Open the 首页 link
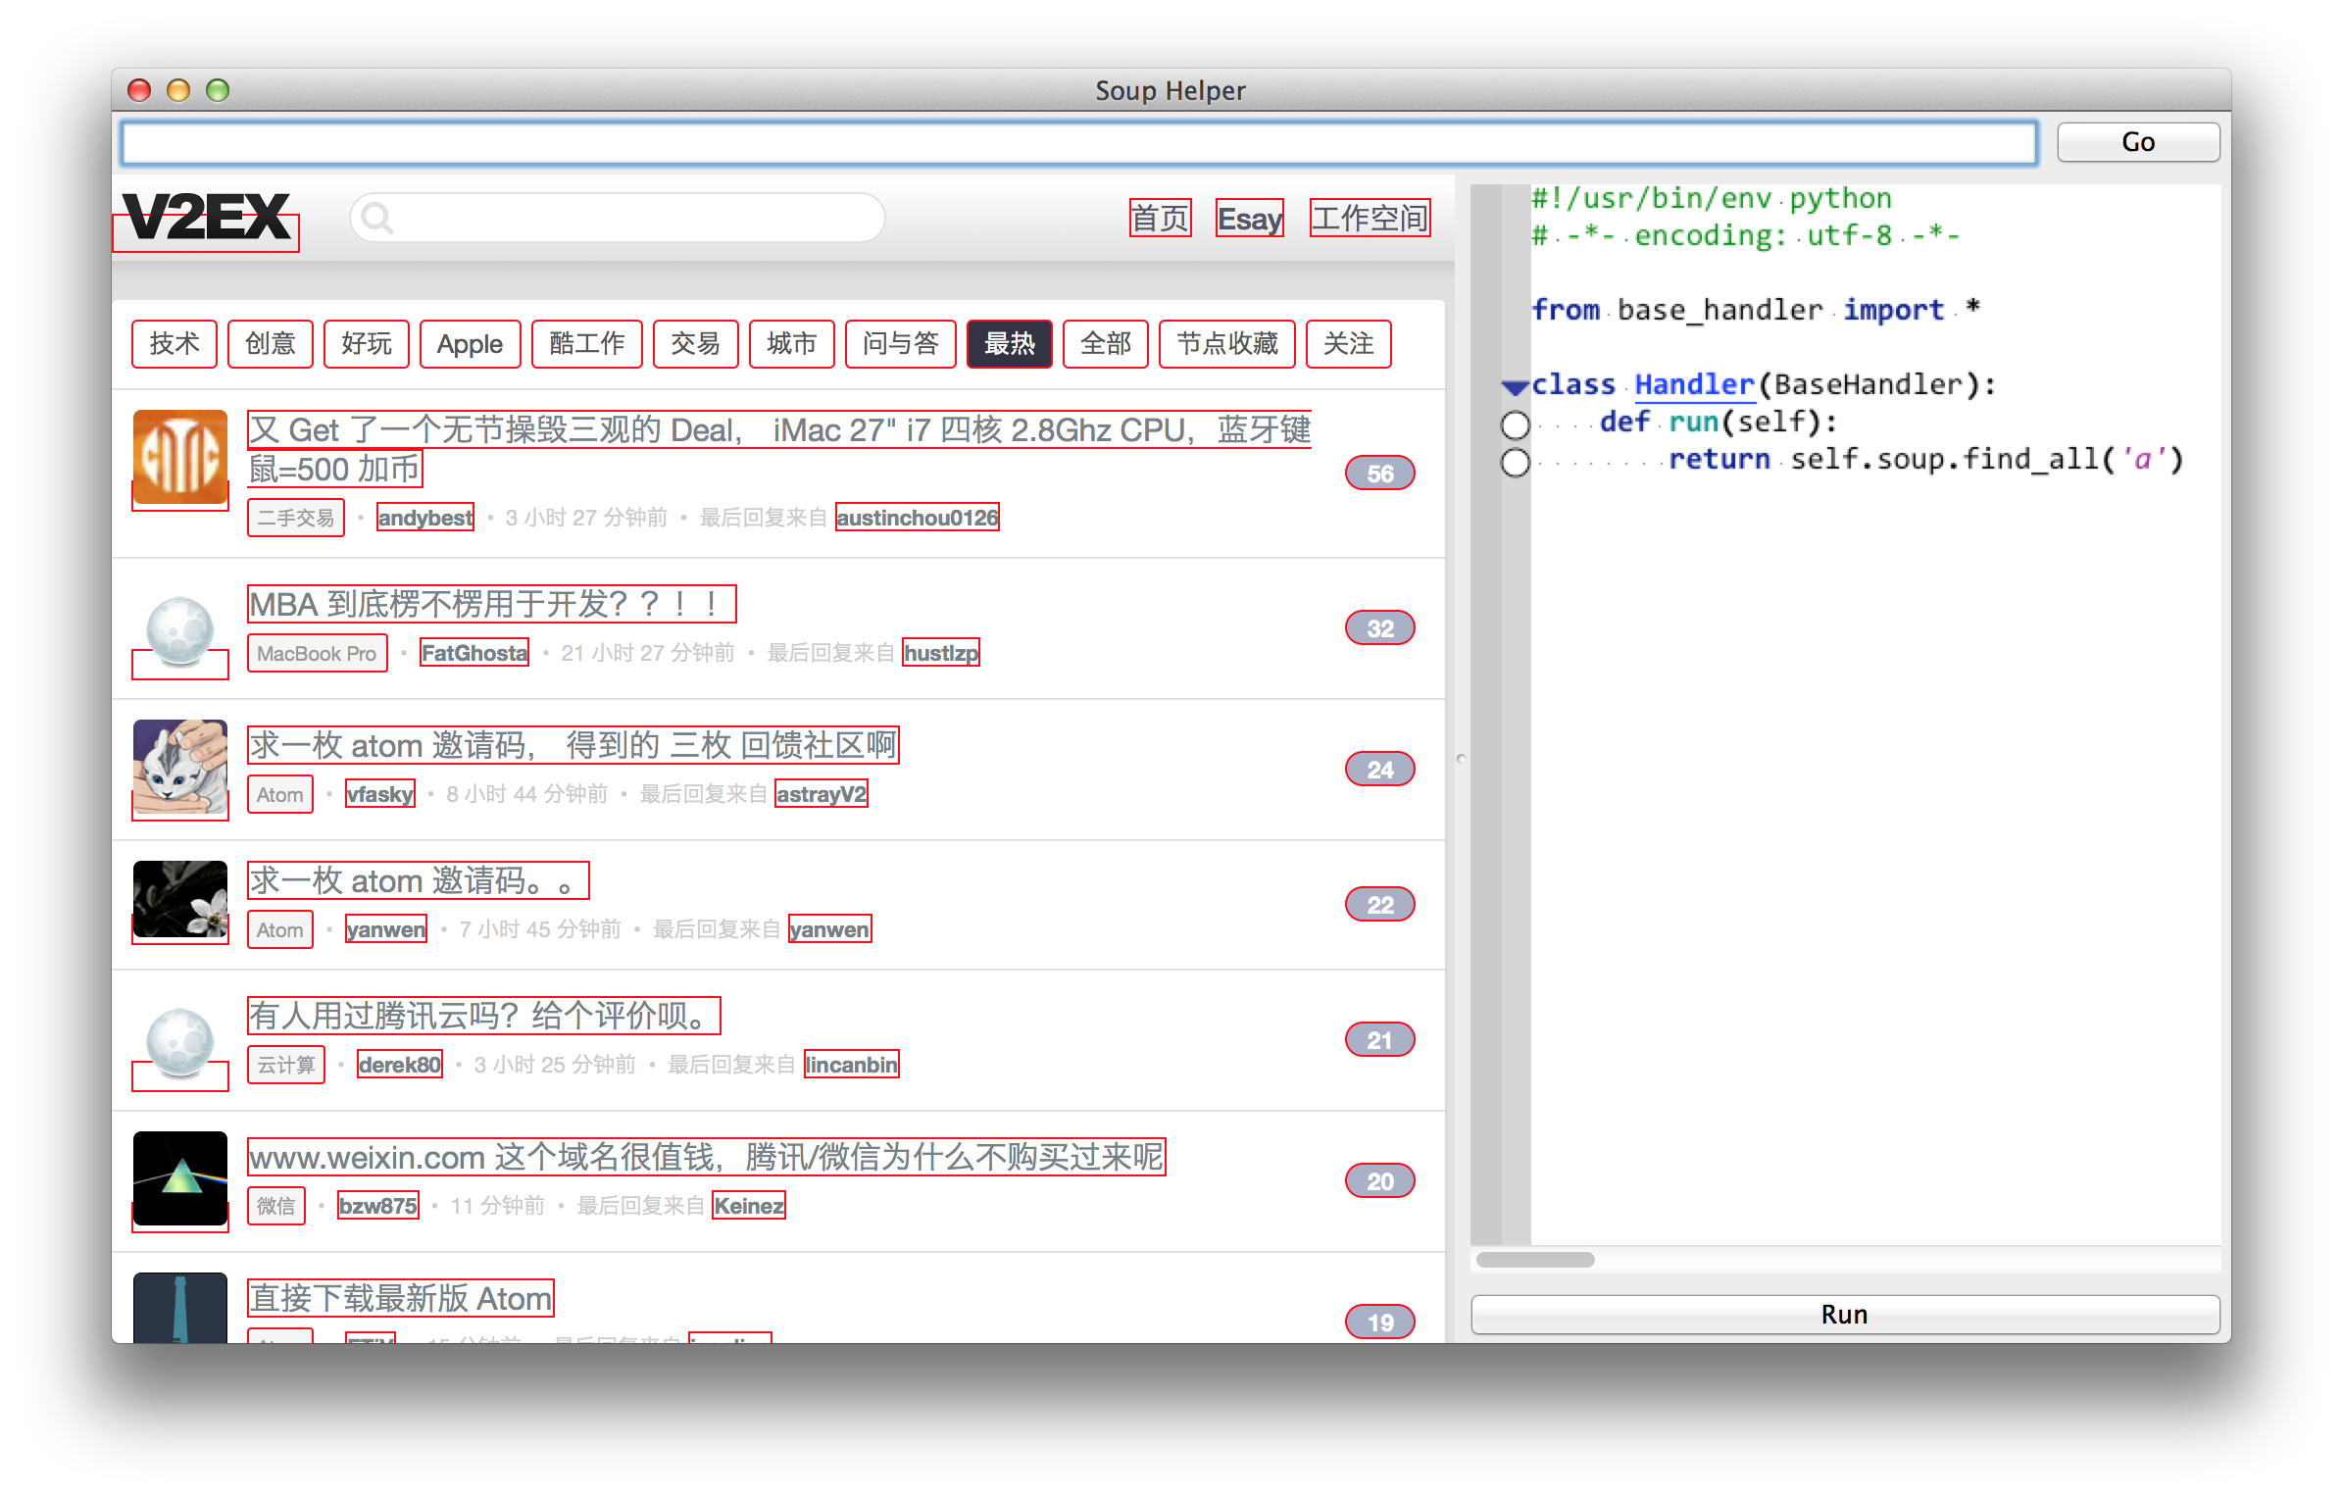The image size is (2343, 1498). click(x=1161, y=218)
